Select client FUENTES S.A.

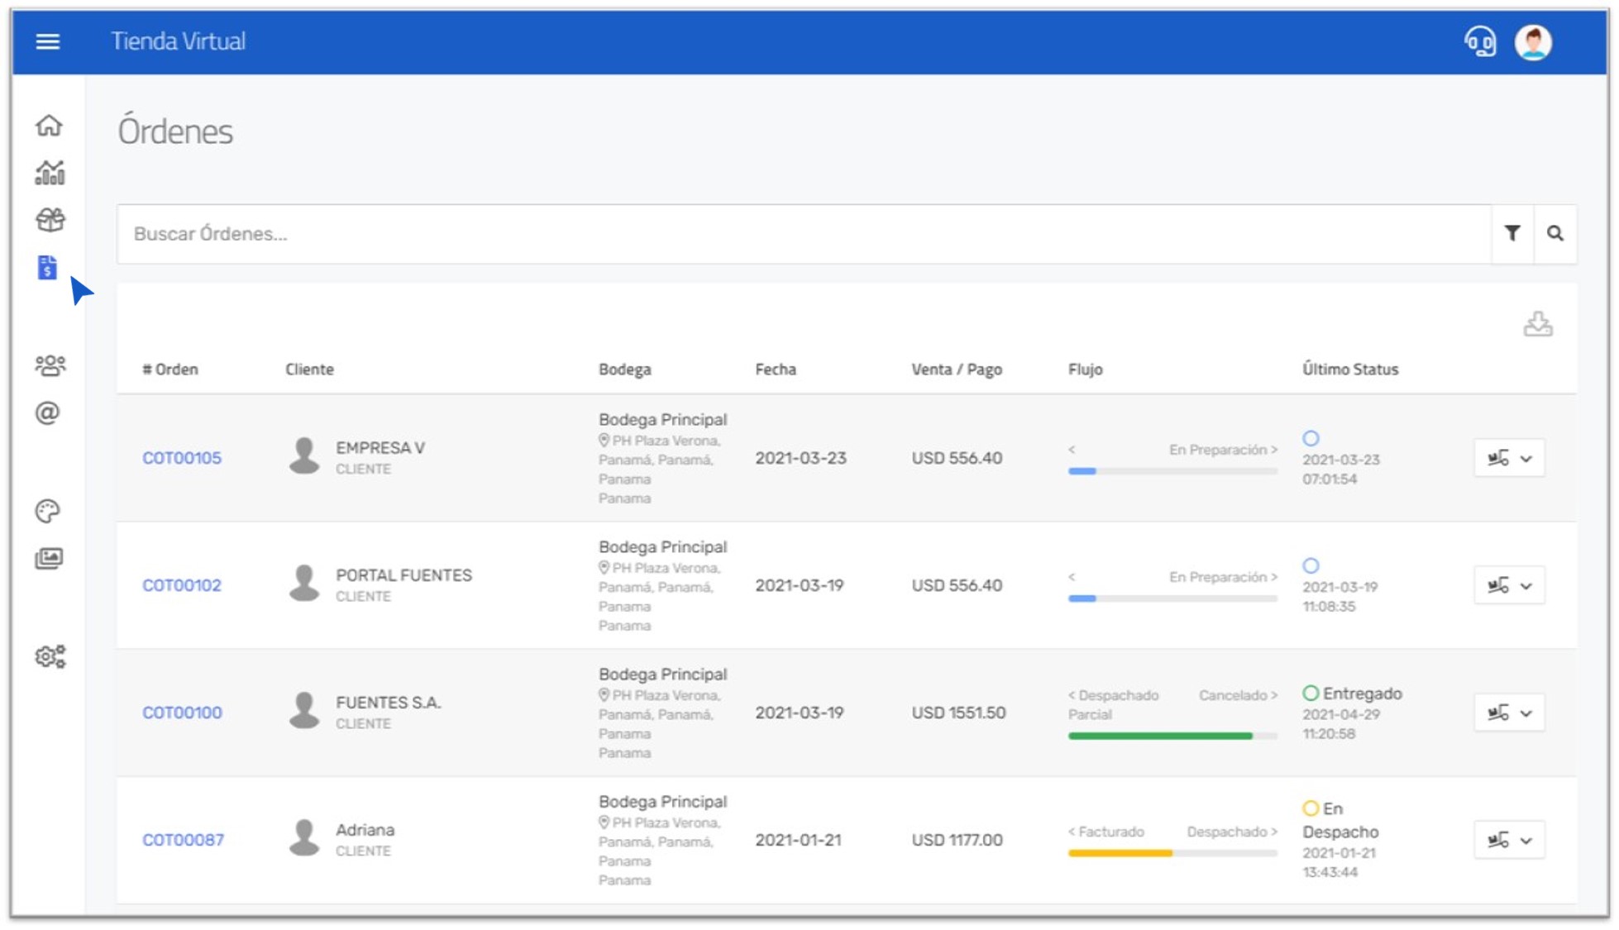coord(388,703)
